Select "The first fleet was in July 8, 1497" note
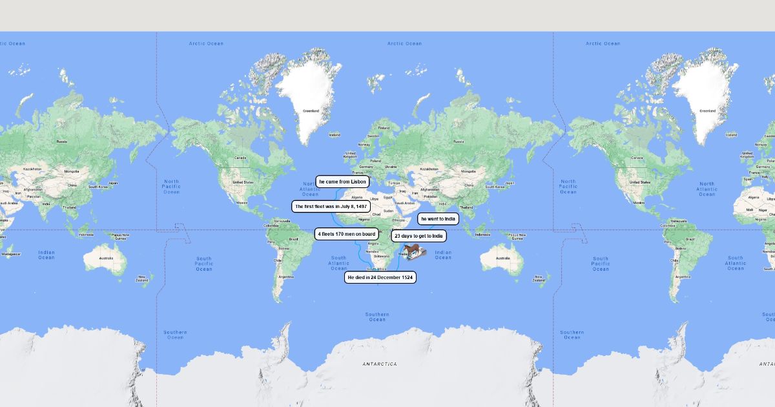This screenshot has width=775, height=407. [331, 207]
